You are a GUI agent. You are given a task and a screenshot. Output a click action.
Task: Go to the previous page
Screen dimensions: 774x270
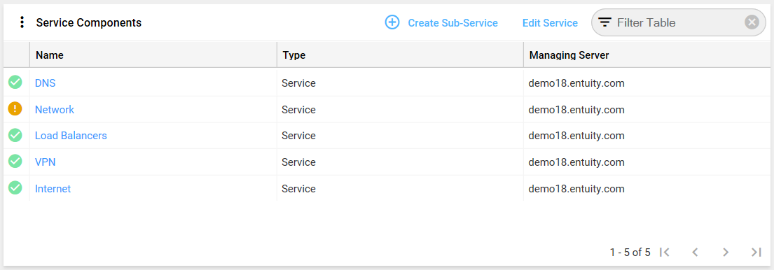[695, 253]
